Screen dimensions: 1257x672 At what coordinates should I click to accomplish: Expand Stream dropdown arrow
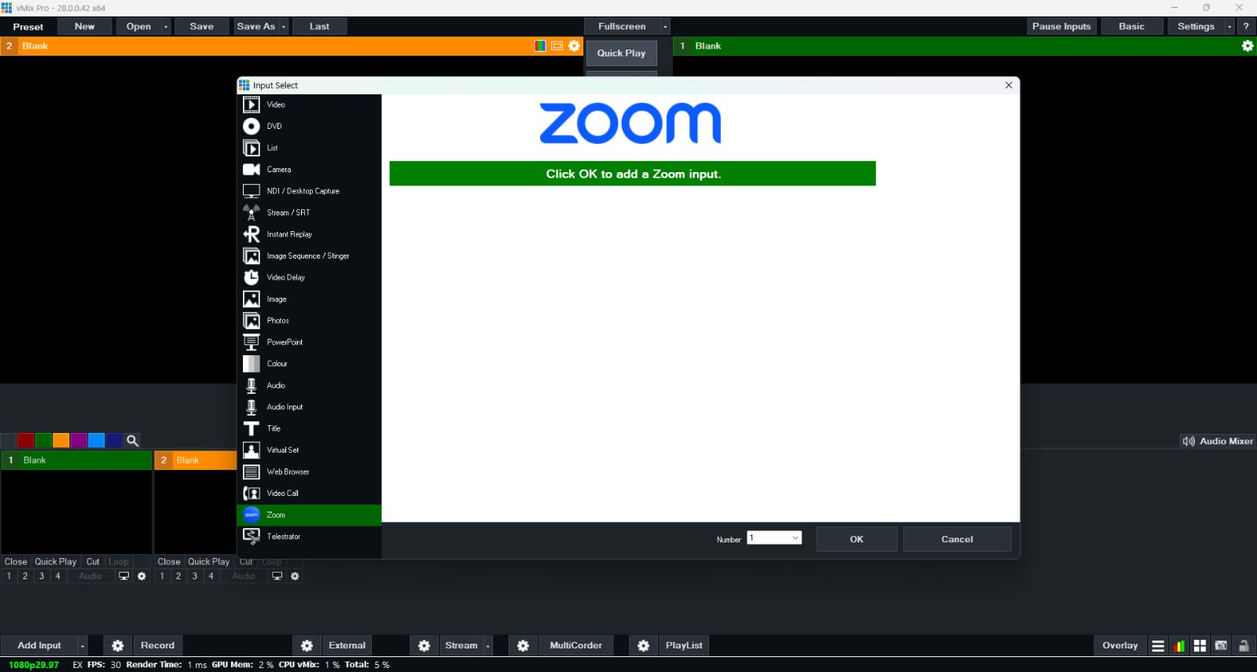(x=488, y=645)
